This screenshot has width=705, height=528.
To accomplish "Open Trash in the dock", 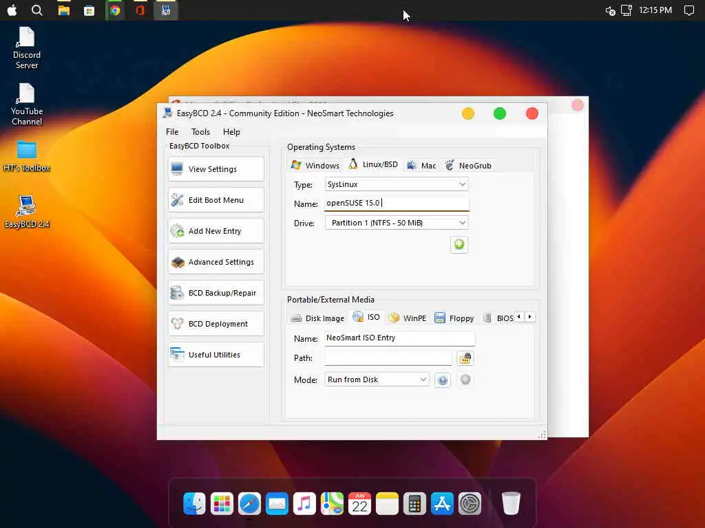I will [511, 503].
